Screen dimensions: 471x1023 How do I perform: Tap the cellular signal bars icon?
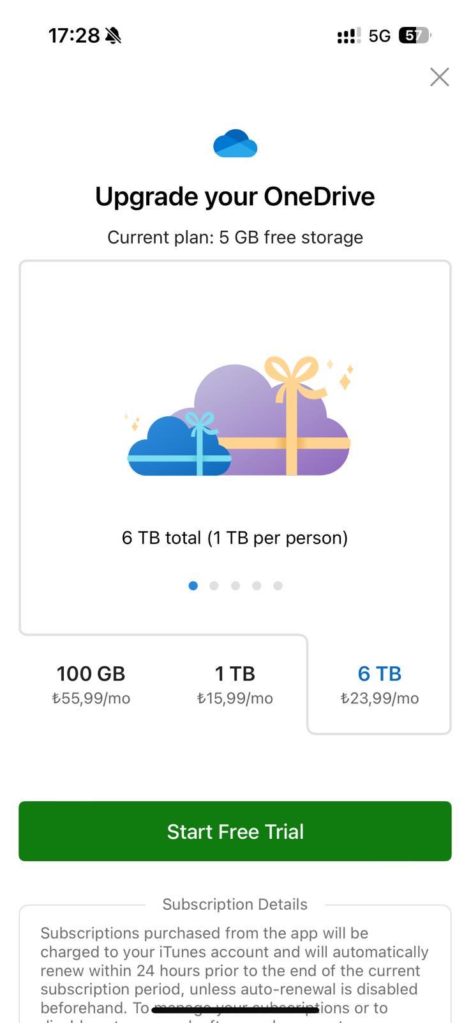(x=348, y=36)
